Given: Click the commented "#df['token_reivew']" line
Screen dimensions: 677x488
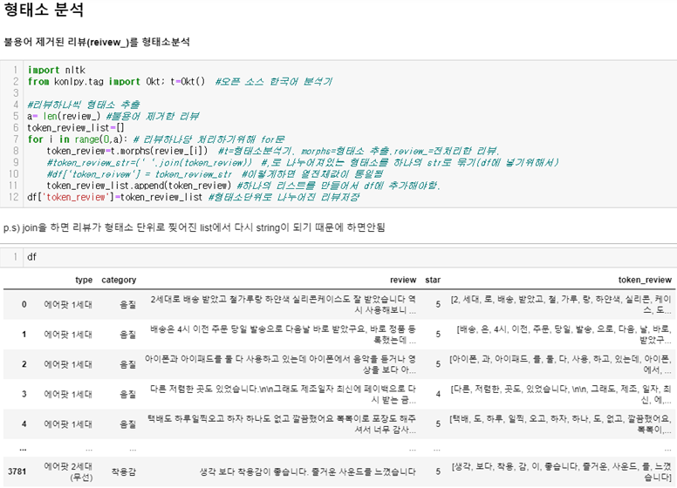Looking at the screenshot, I should (215, 174).
